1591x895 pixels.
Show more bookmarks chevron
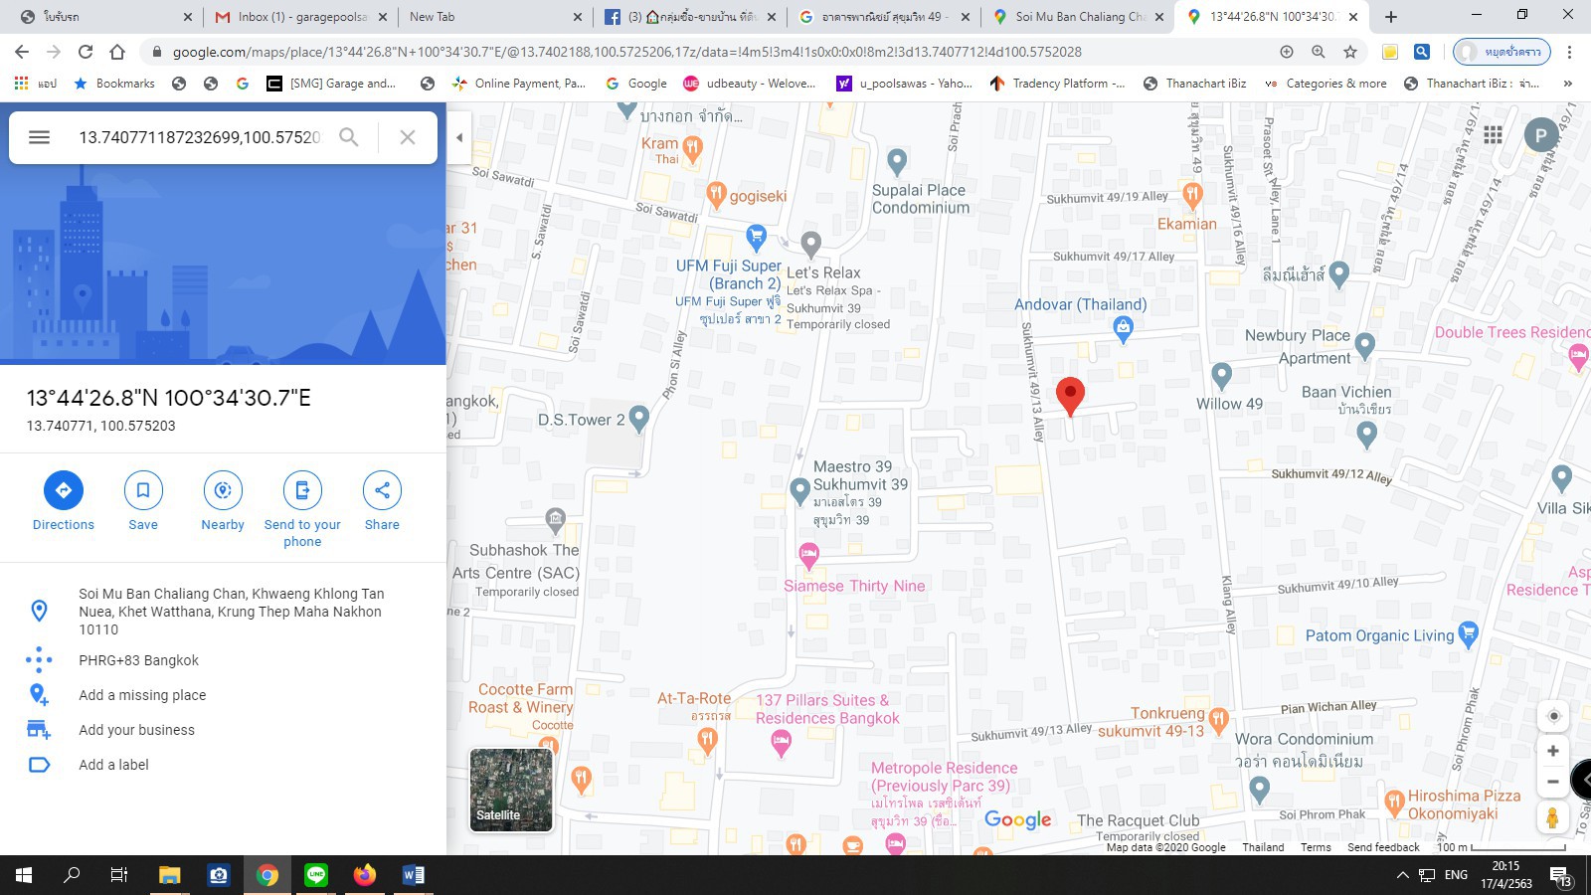pyautogui.click(x=1568, y=84)
